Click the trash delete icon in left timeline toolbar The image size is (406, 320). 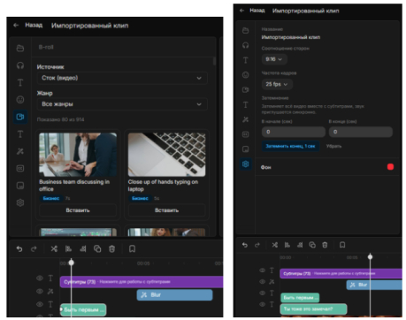point(111,249)
